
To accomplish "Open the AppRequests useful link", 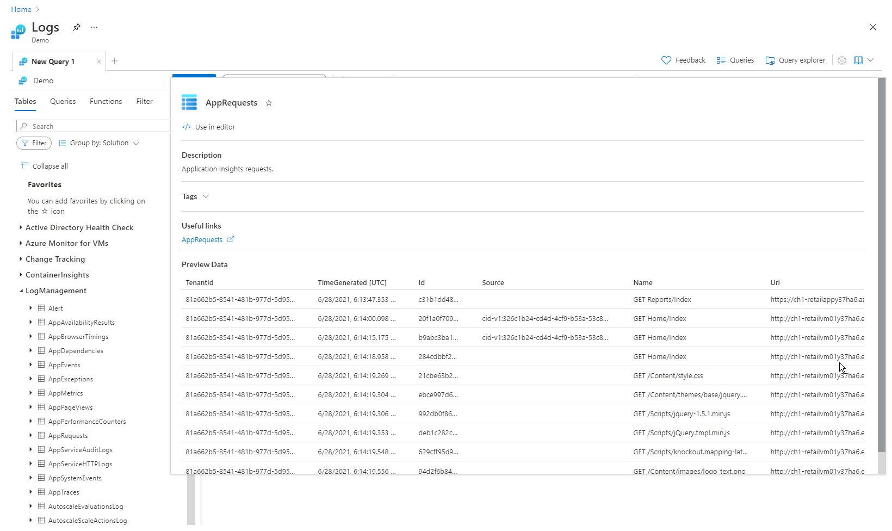I will point(202,240).
